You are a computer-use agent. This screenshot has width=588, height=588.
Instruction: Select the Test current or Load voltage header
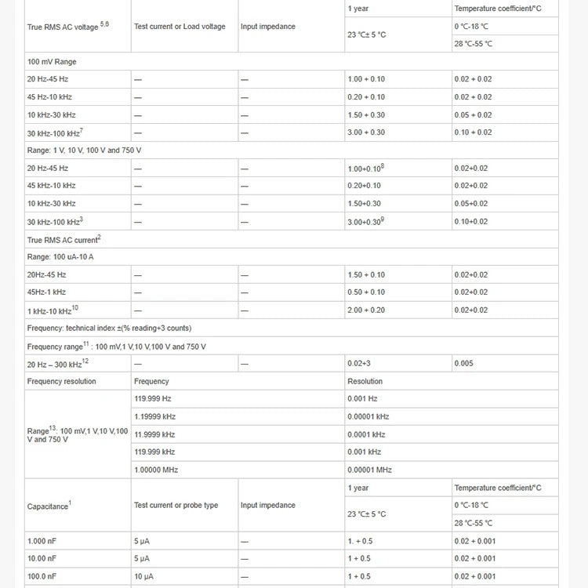180,27
